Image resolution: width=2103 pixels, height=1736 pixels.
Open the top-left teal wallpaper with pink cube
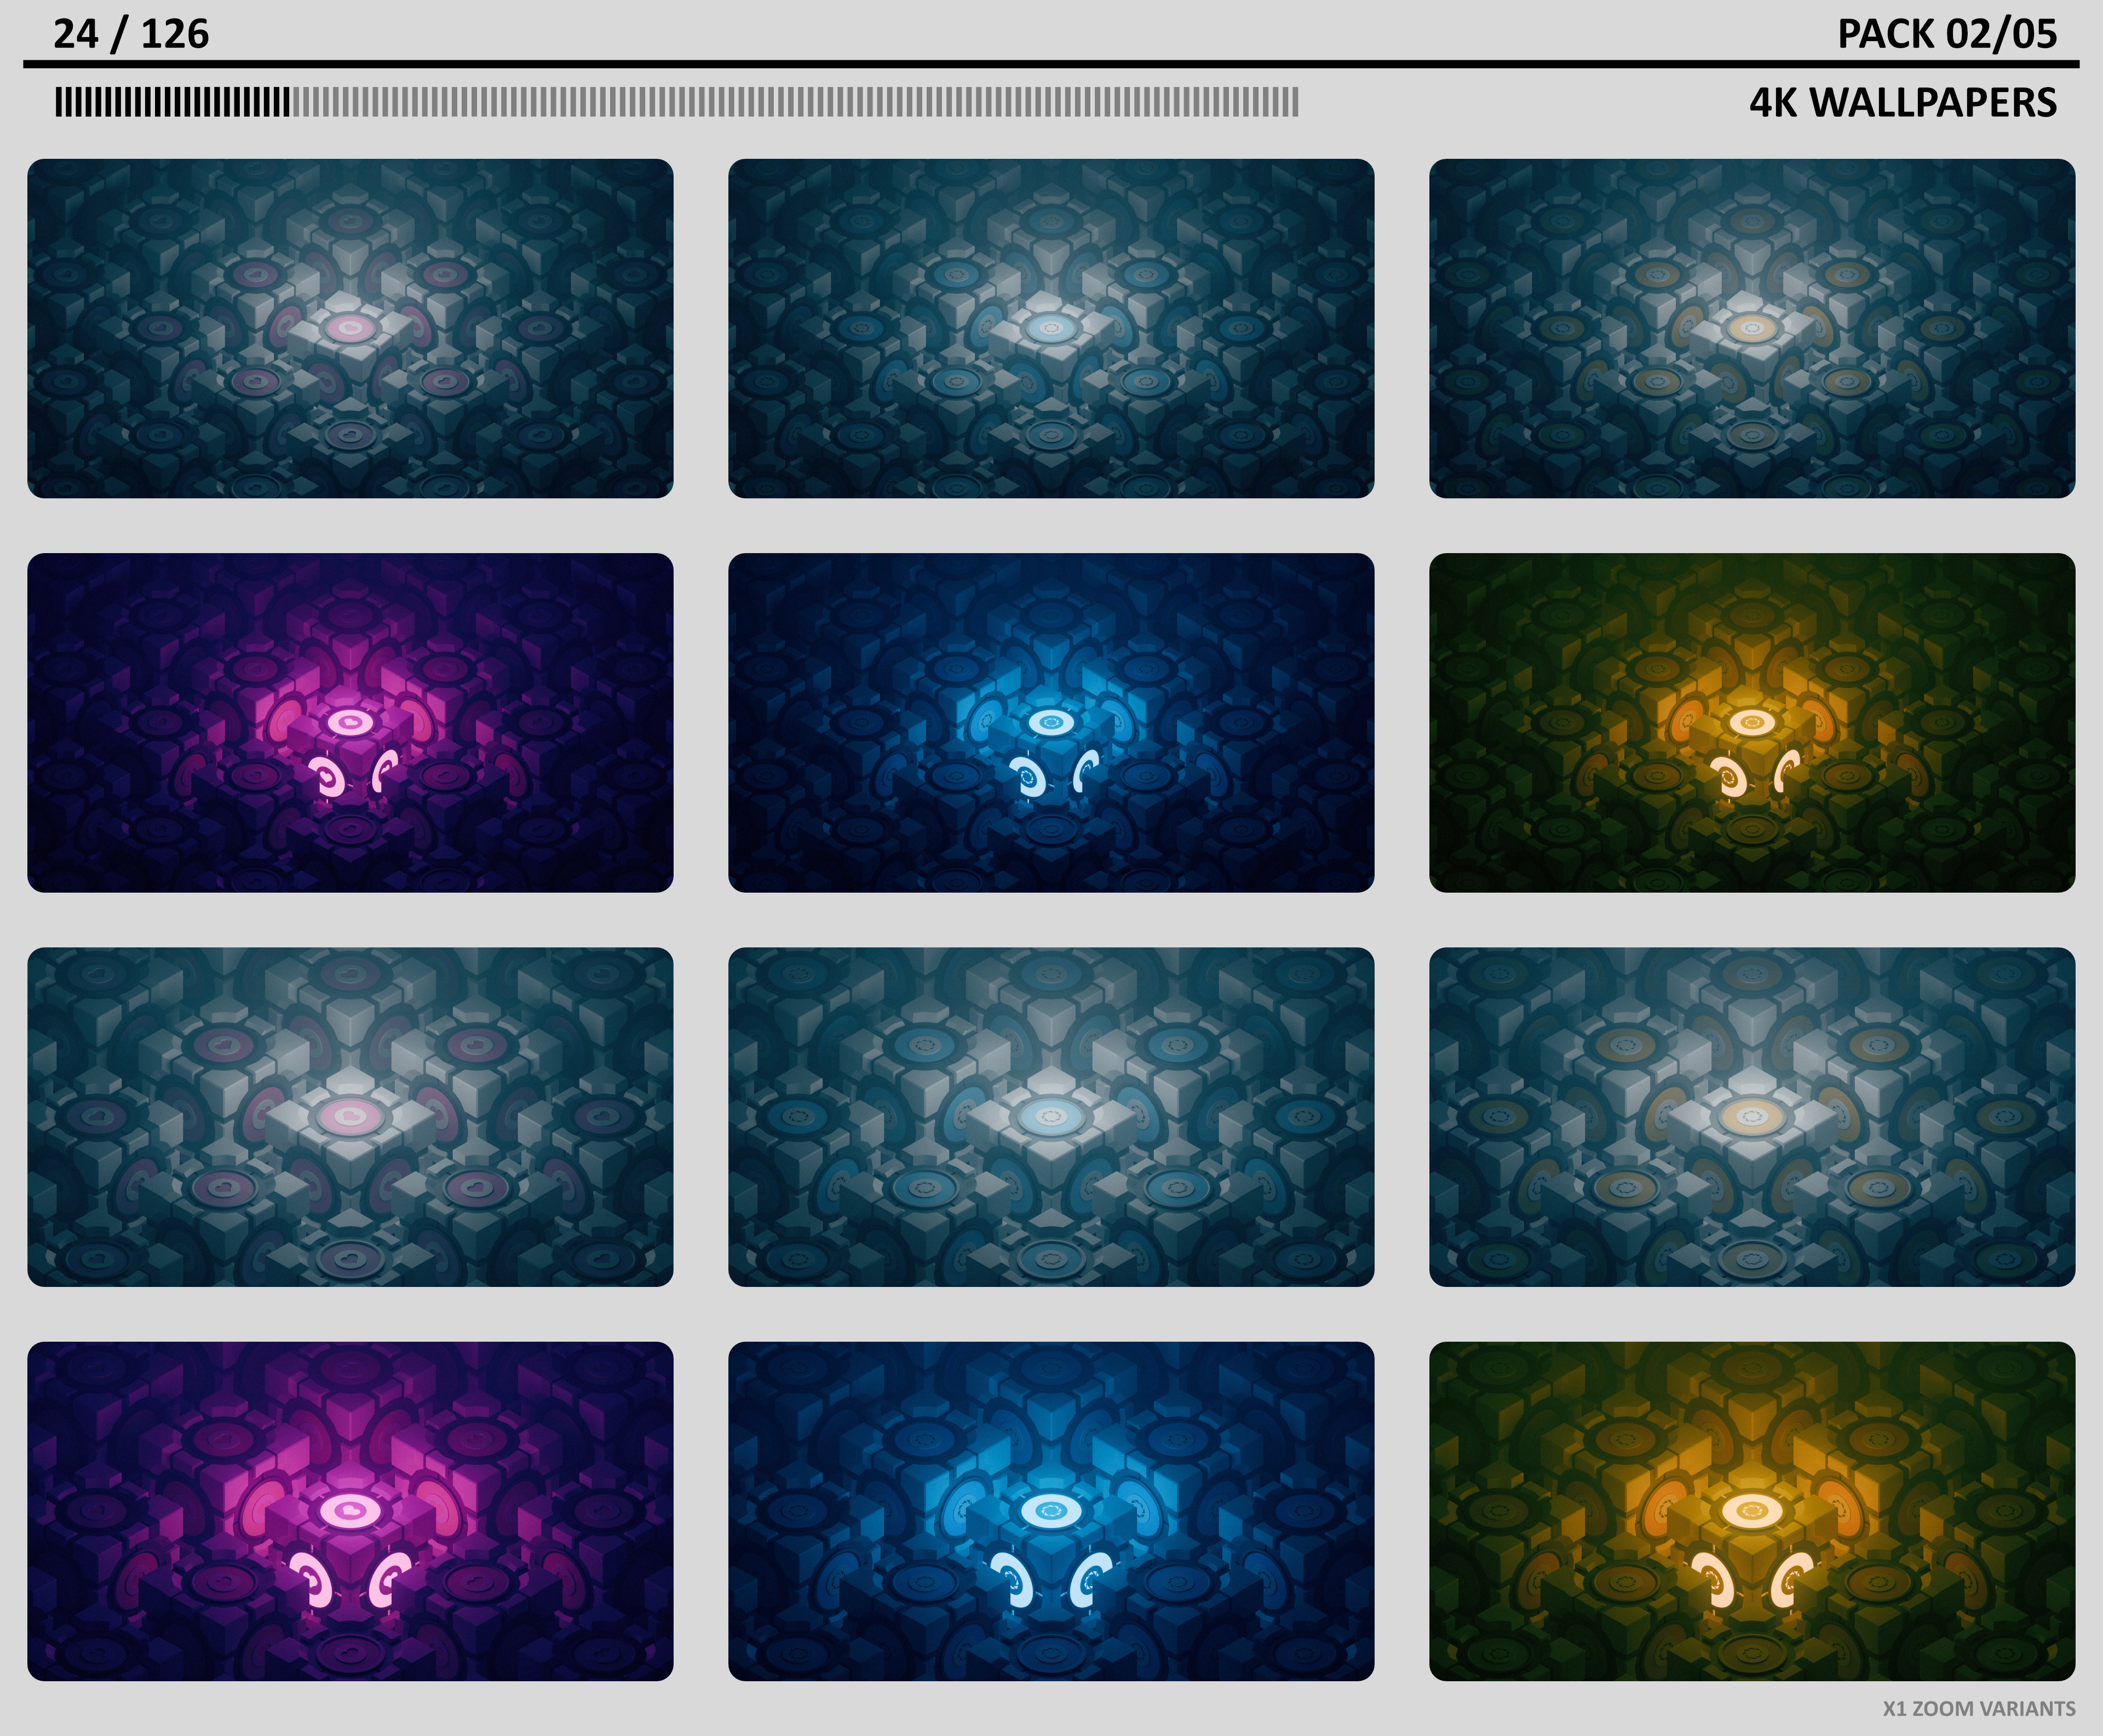[x=350, y=328]
